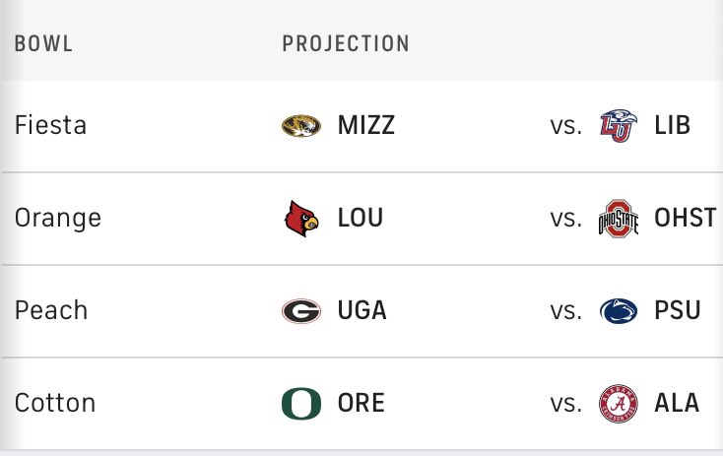723x456 pixels.
Task: Open the UGA team page
Action: (361, 310)
